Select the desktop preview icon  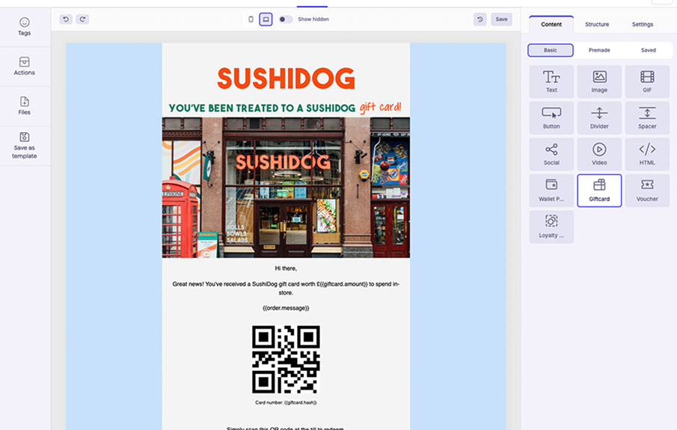266,19
